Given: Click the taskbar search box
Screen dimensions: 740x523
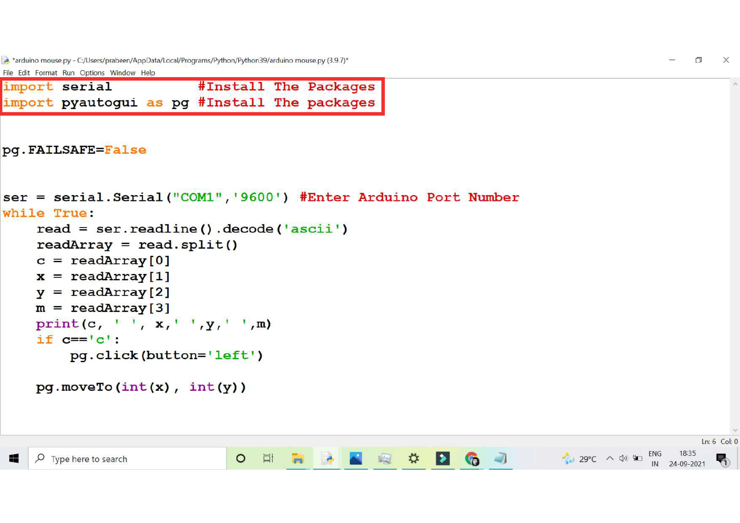Looking at the screenshot, I should (x=127, y=458).
